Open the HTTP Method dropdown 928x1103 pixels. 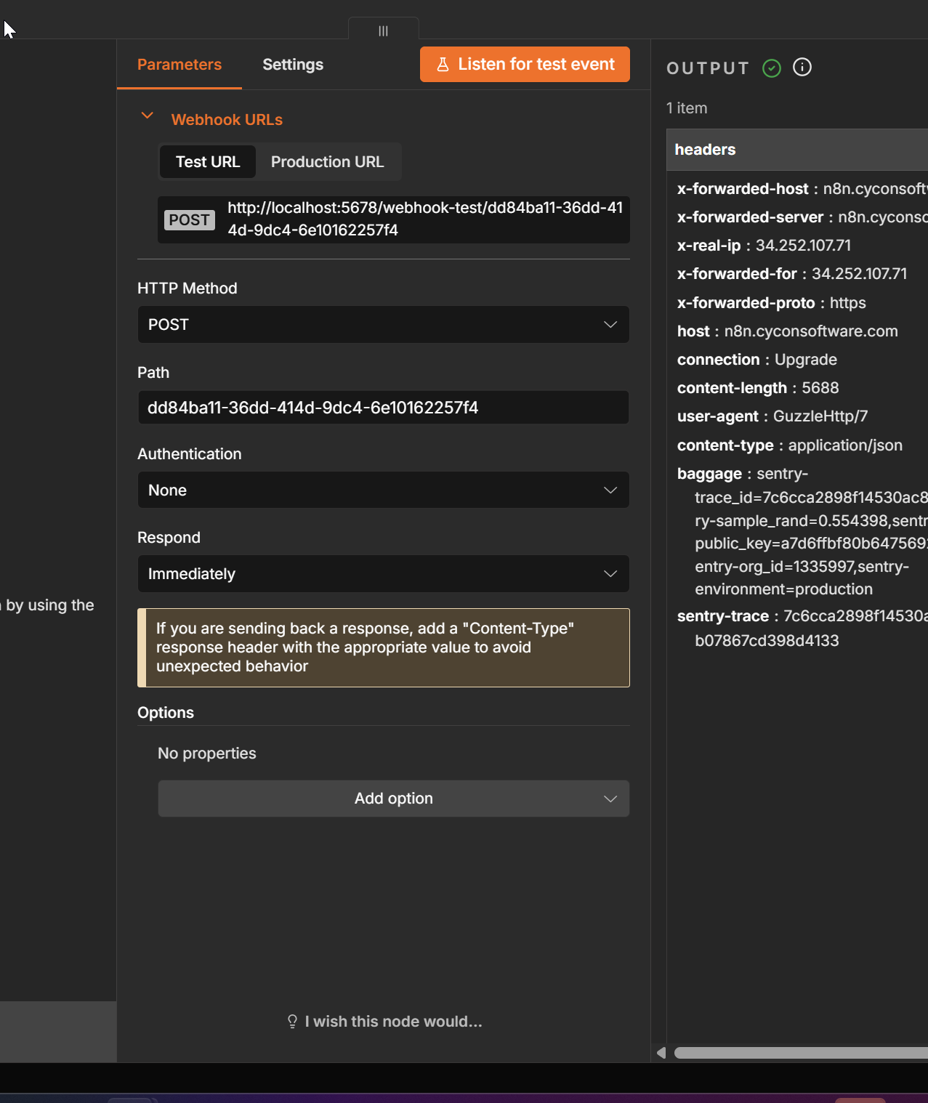tap(383, 325)
